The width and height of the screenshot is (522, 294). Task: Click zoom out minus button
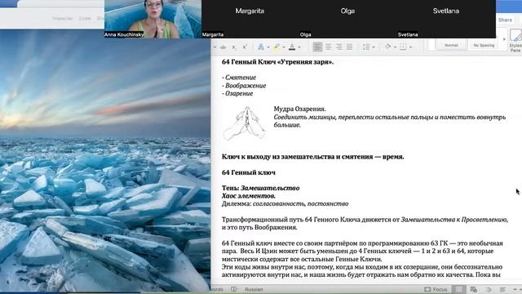pos(515,289)
